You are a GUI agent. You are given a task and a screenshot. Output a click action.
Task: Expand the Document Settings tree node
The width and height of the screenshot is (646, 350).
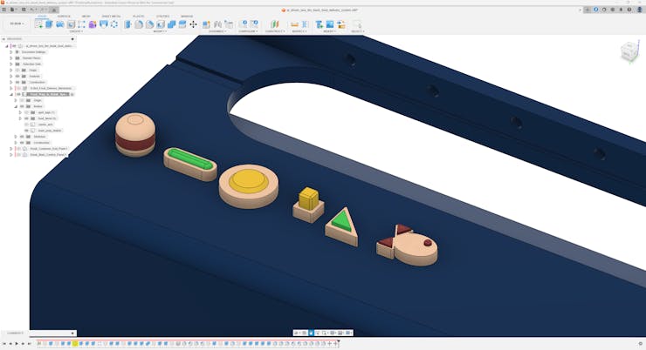point(11,51)
